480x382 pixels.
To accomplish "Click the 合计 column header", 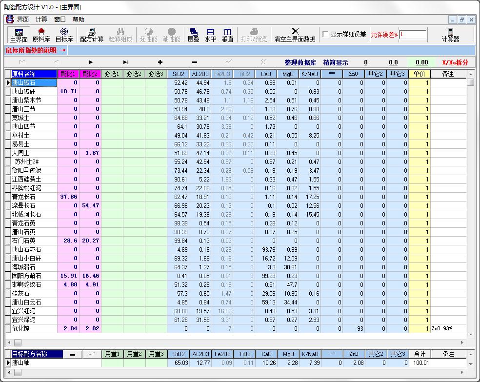I will tap(420, 354).
